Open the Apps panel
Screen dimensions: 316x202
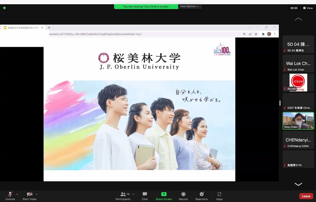point(219,196)
